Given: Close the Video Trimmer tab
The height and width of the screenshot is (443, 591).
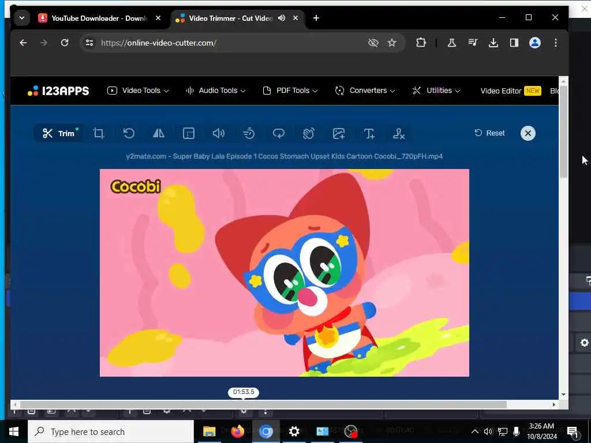Looking at the screenshot, I should pyautogui.click(x=295, y=18).
